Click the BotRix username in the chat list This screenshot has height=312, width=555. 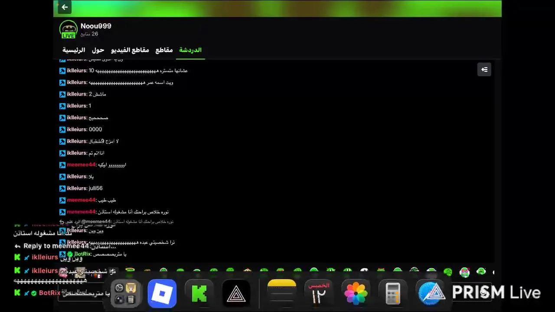click(x=82, y=254)
